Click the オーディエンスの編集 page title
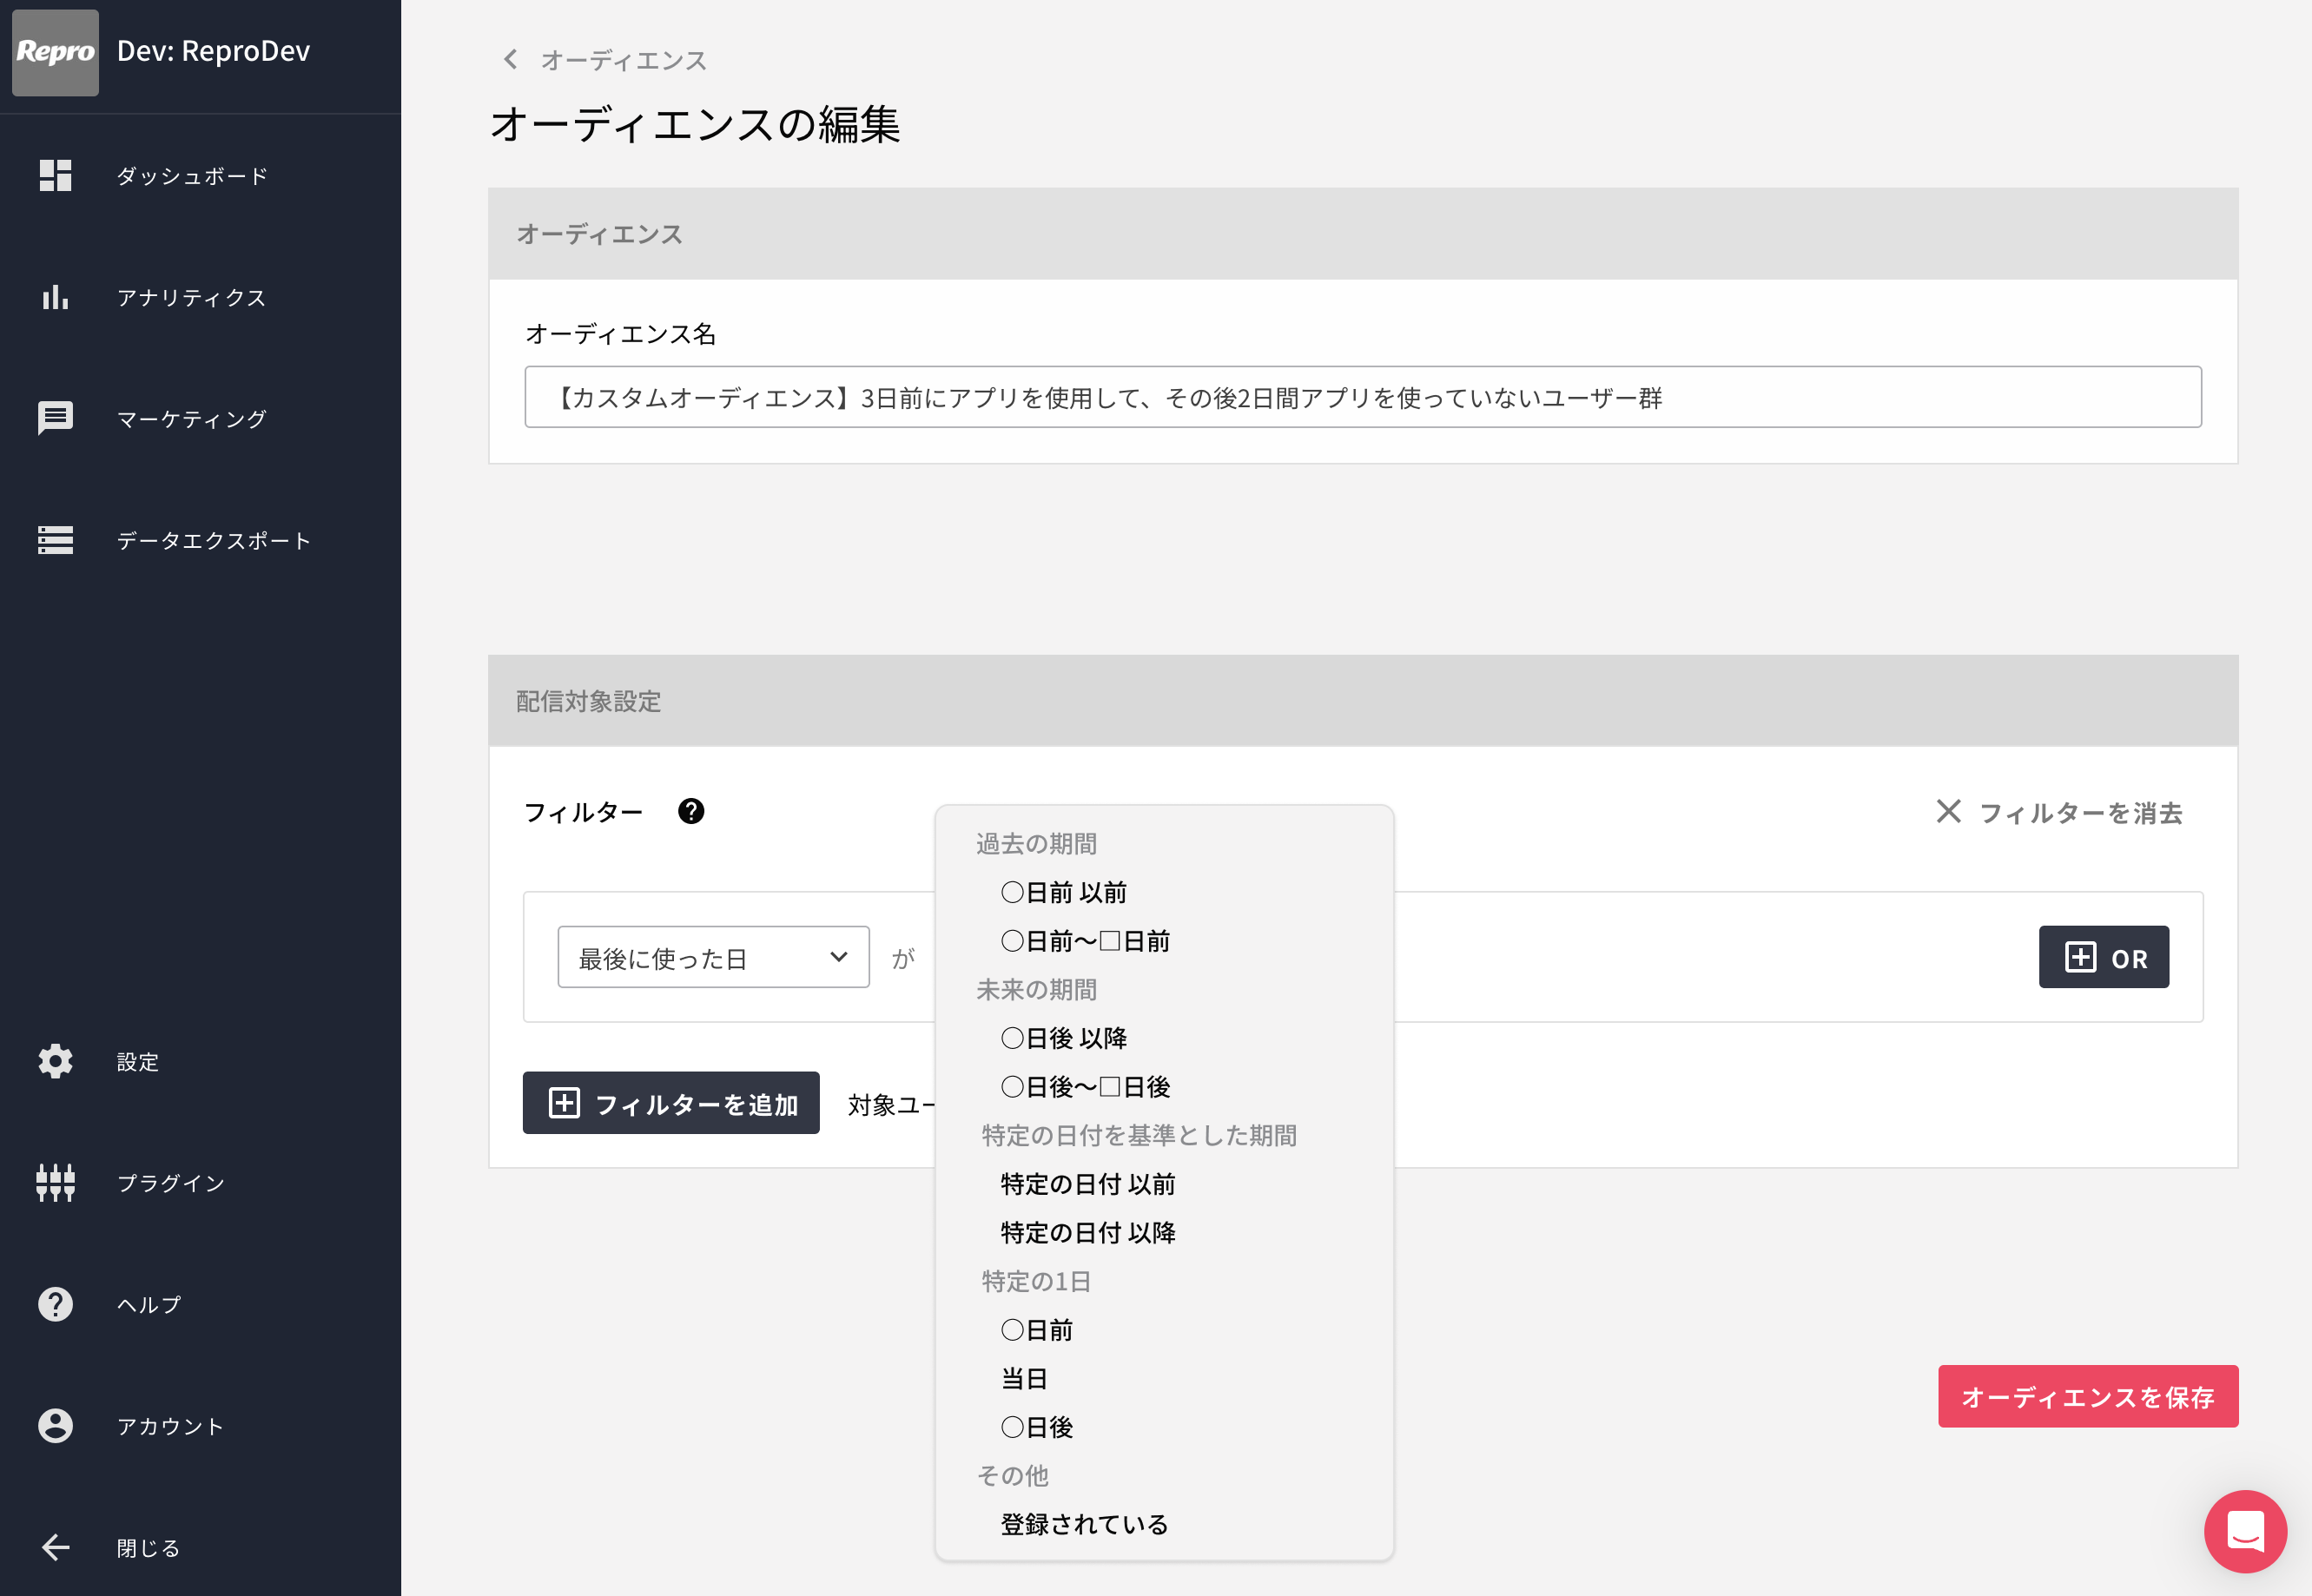The width and height of the screenshot is (2312, 1596). [695, 124]
